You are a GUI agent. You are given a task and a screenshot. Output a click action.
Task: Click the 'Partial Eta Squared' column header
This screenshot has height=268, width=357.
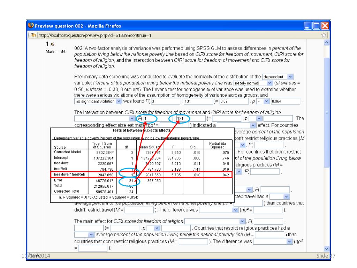pyautogui.click(x=218, y=145)
